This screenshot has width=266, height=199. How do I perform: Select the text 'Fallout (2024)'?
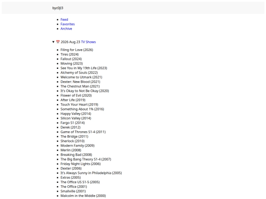(71, 59)
